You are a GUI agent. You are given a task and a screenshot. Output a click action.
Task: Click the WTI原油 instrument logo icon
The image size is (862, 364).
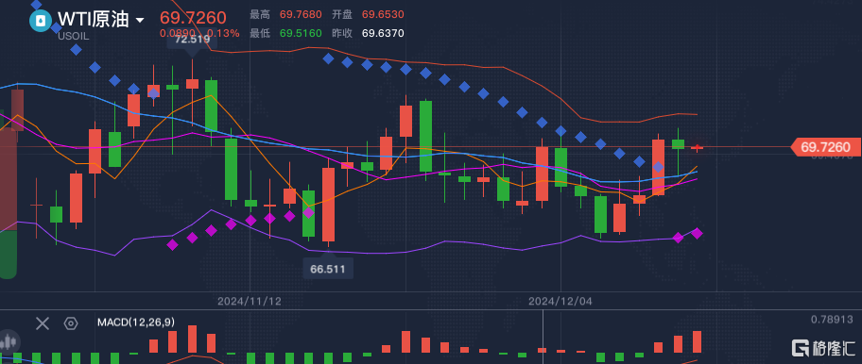(x=40, y=21)
